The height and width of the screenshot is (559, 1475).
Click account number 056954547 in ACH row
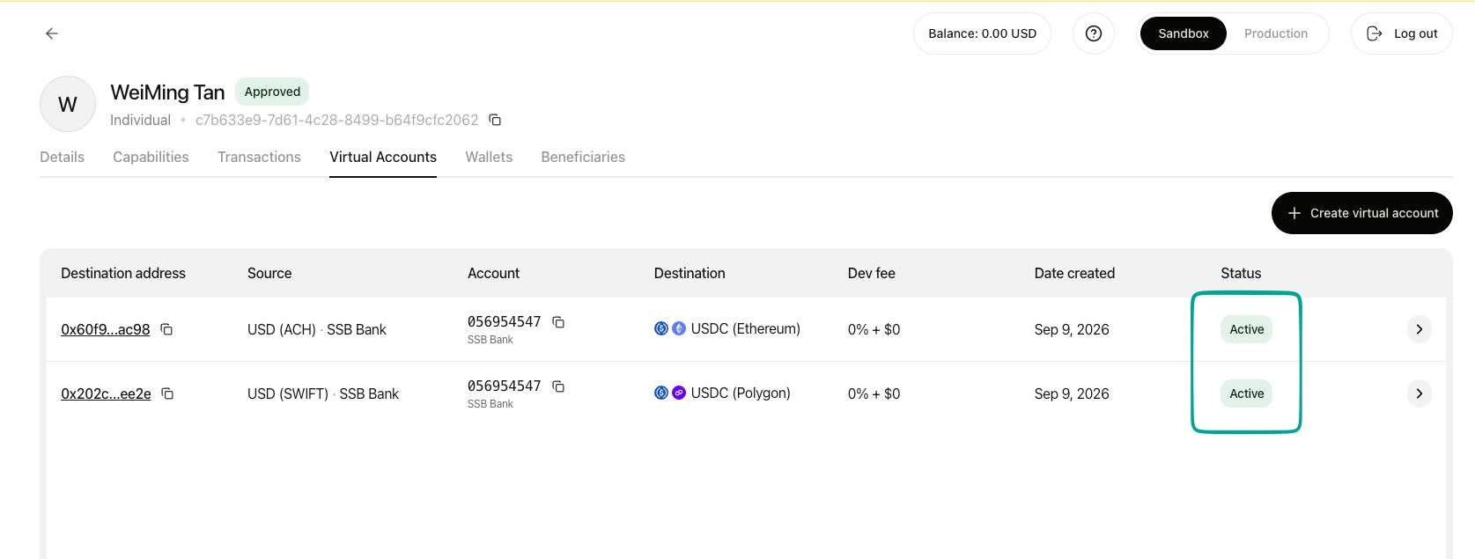504,322
